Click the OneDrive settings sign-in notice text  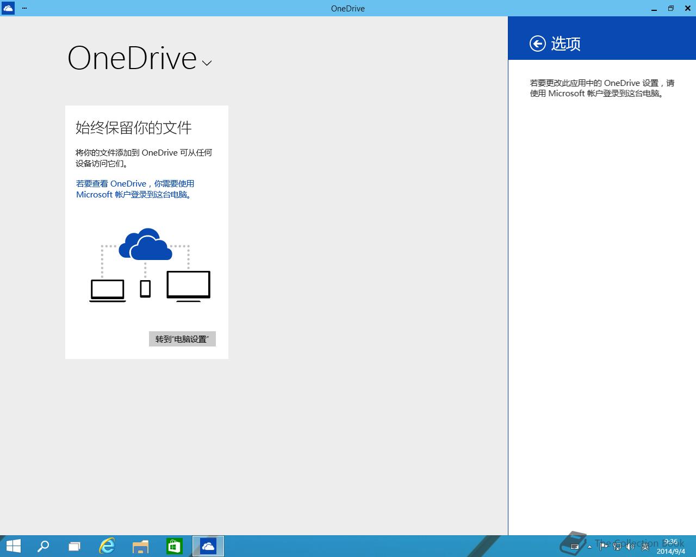pos(602,88)
